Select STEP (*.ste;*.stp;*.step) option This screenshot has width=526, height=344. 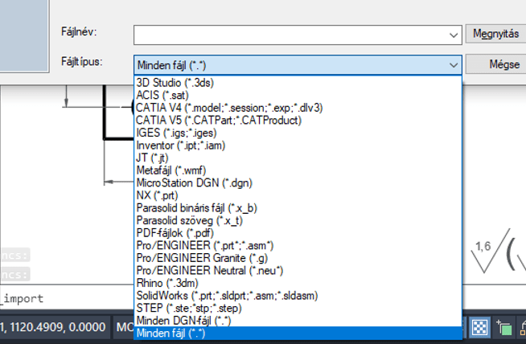point(190,308)
